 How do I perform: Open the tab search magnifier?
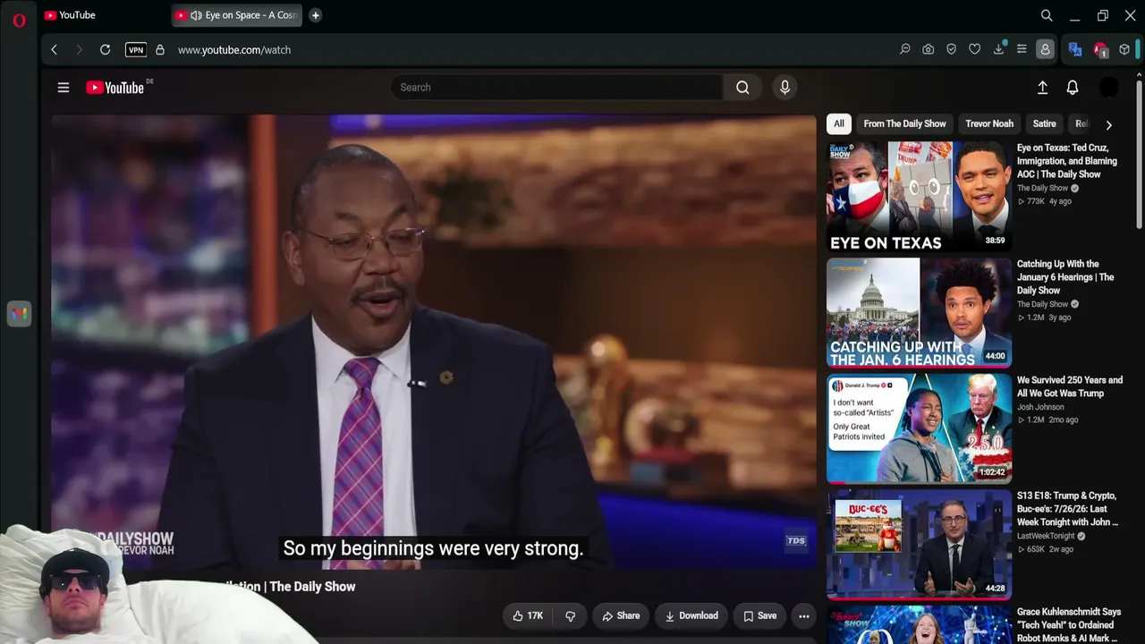click(1047, 15)
